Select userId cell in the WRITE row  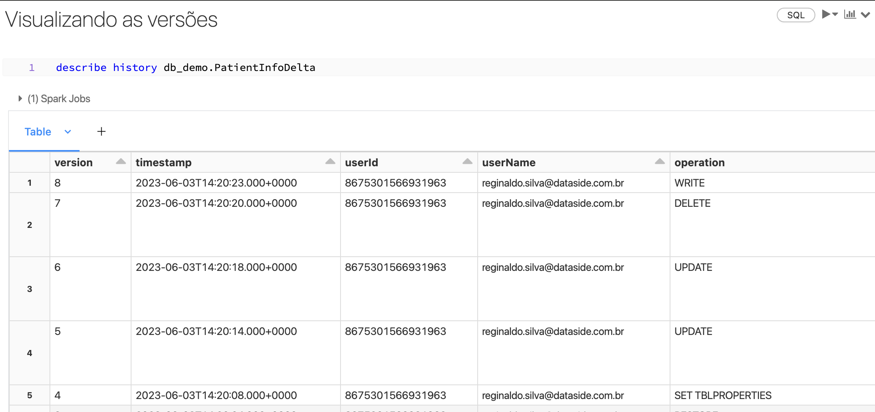pos(409,183)
